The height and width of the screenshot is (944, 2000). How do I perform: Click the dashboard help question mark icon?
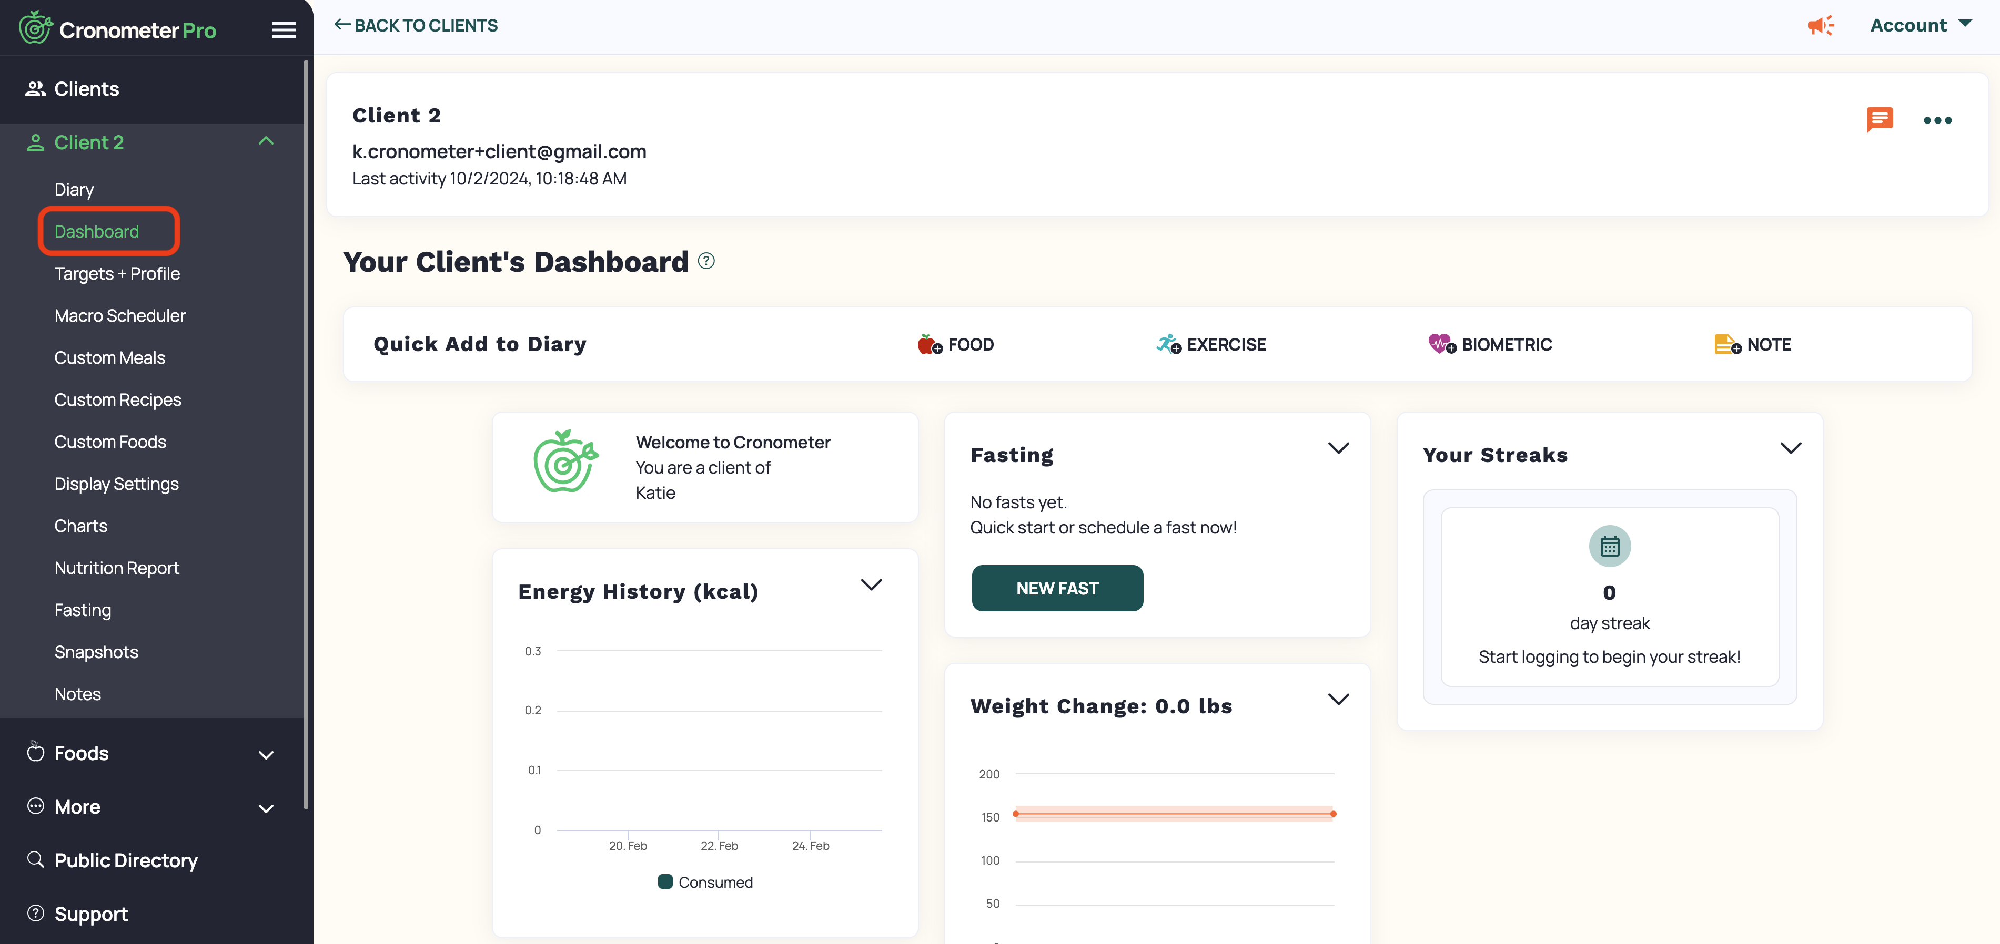(x=706, y=261)
